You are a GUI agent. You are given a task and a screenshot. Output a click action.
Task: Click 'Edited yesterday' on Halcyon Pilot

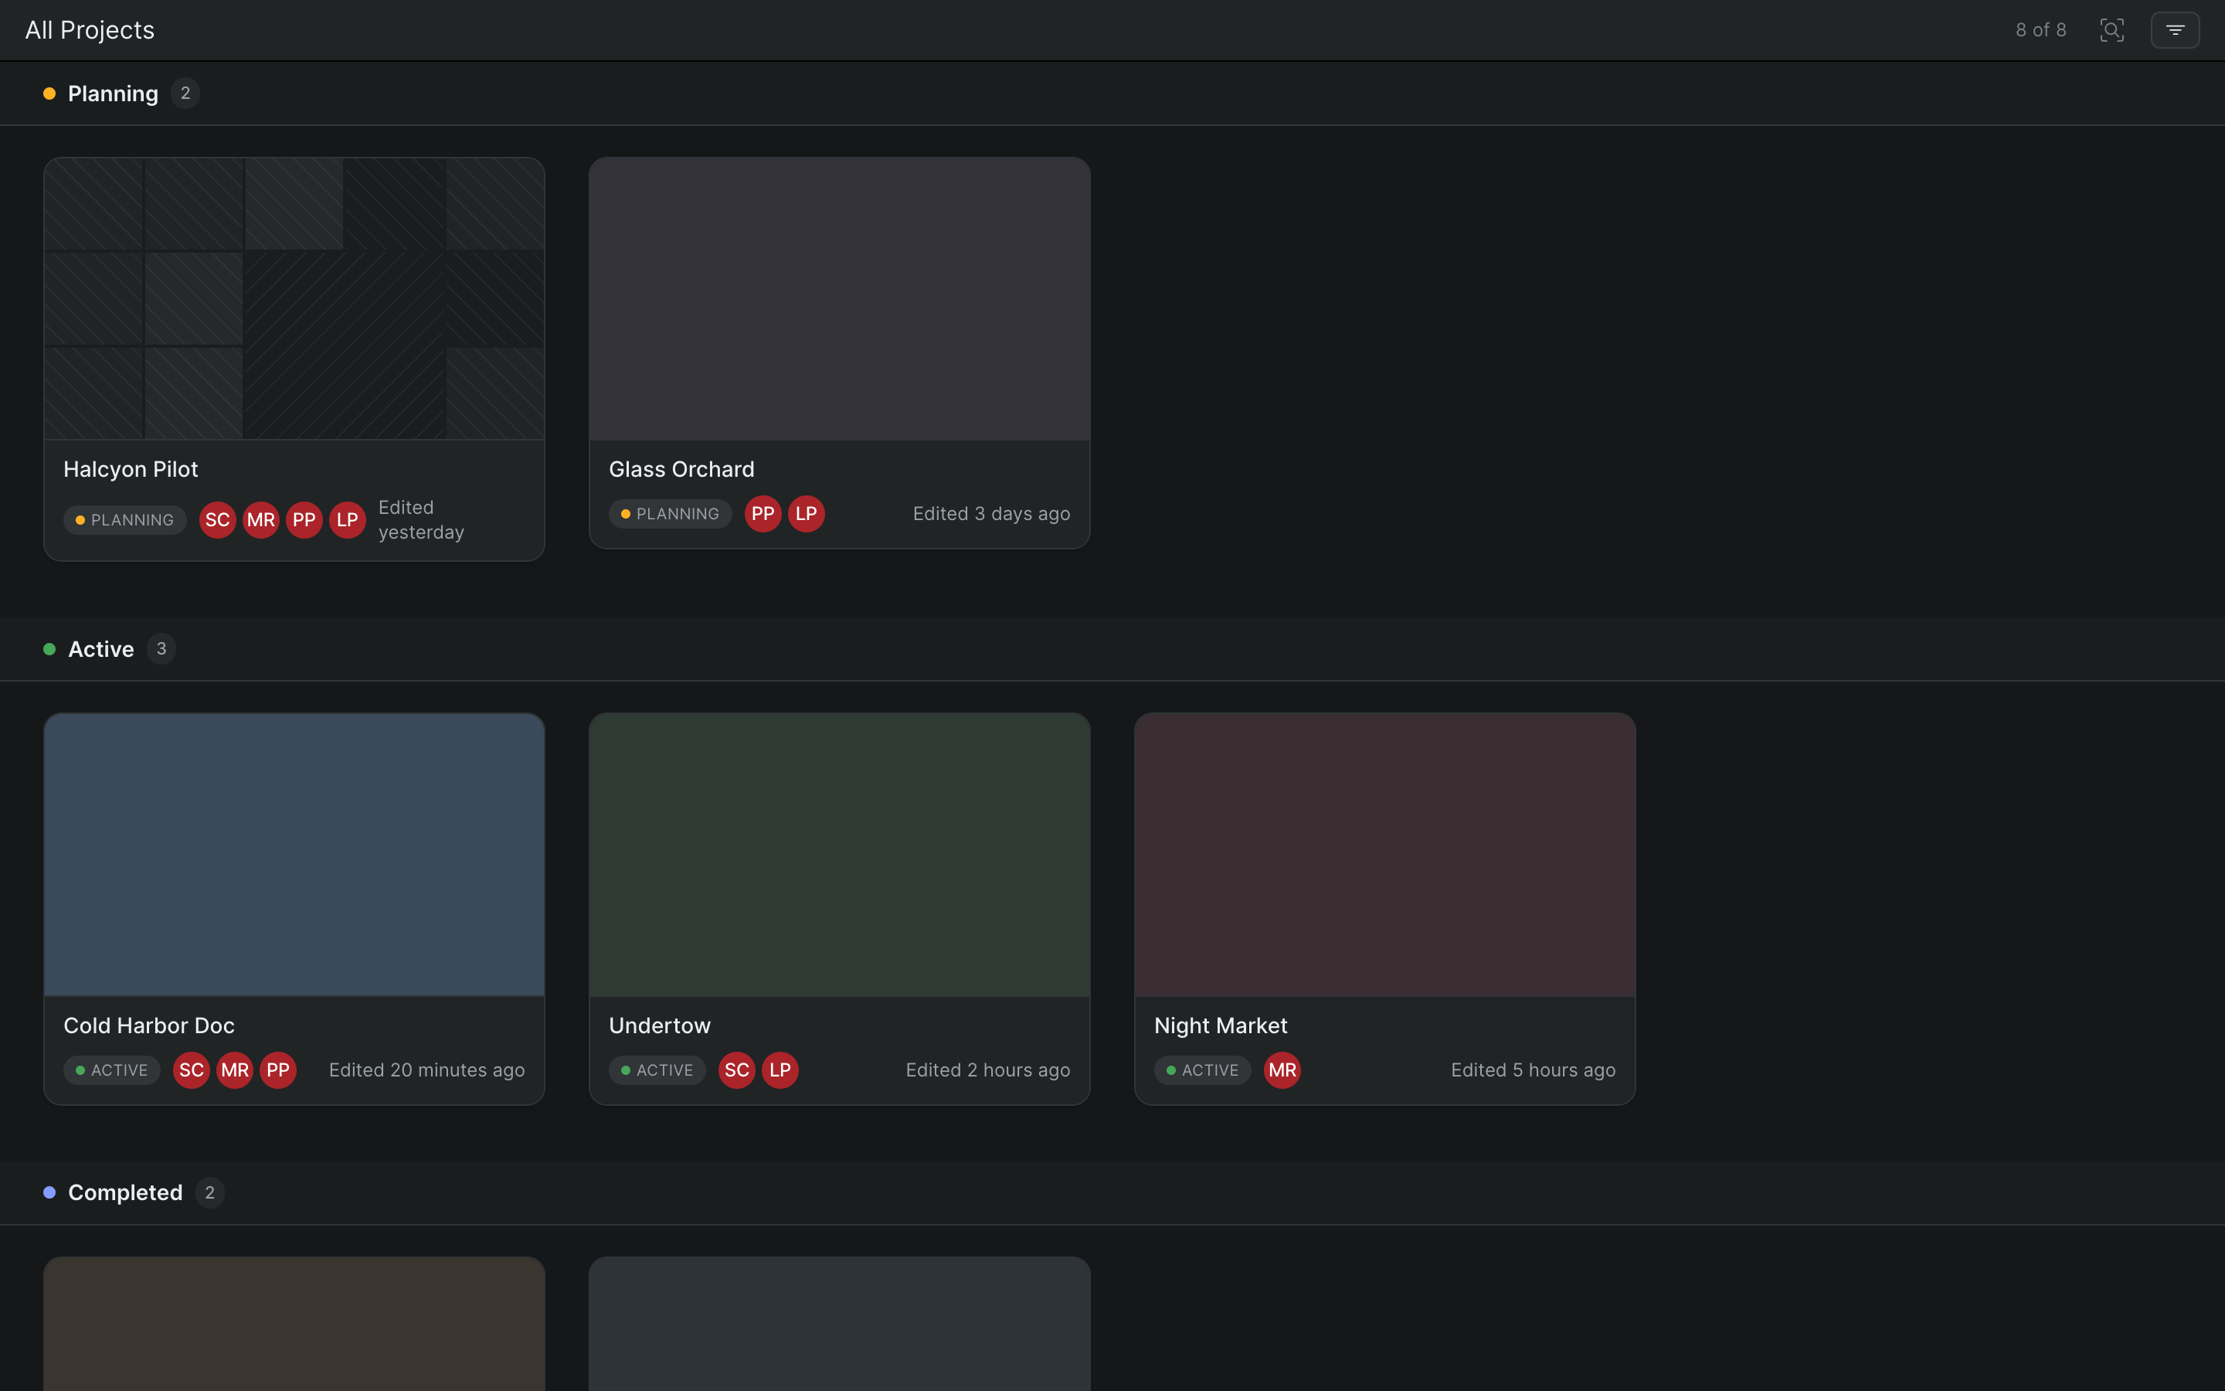(x=421, y=520)
